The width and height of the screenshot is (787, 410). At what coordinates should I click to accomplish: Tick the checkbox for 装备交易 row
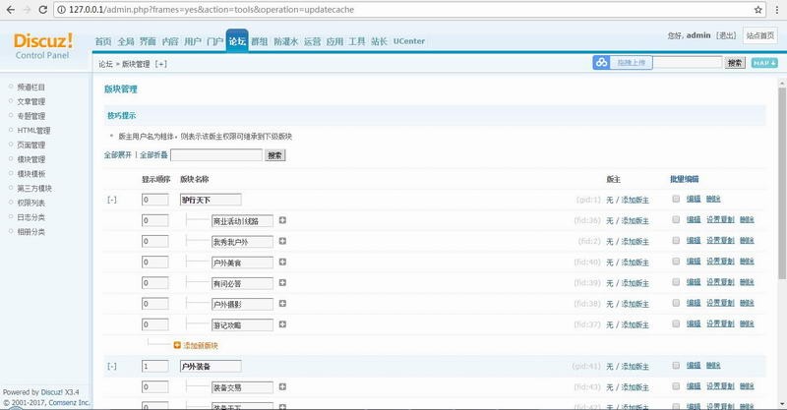click(x=676, y=386)
